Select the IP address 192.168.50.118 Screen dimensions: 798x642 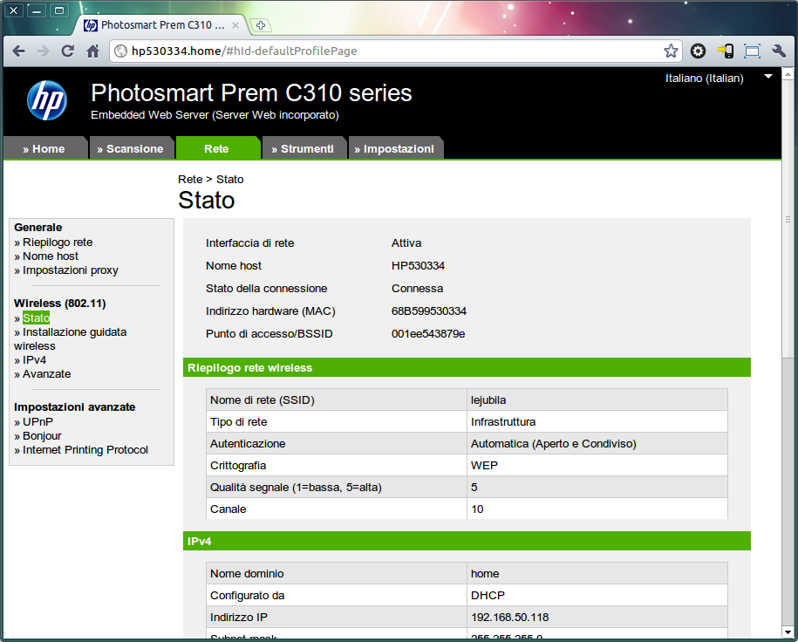point(509,618)
